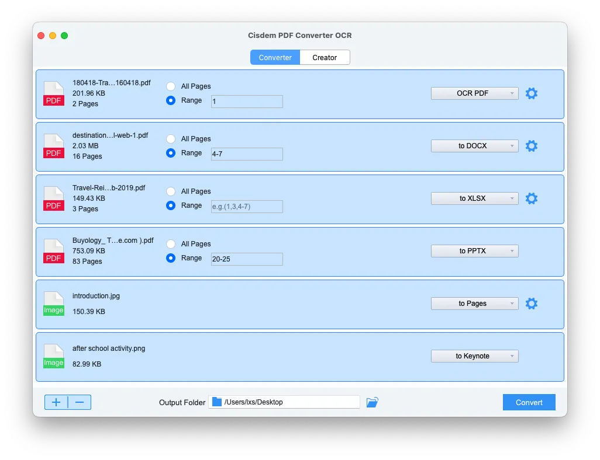This screenshot has width=600, height=460.
Task: Select Range option for Buyology_T…e.com ).pdf
Action: click(x=171, y=258)
